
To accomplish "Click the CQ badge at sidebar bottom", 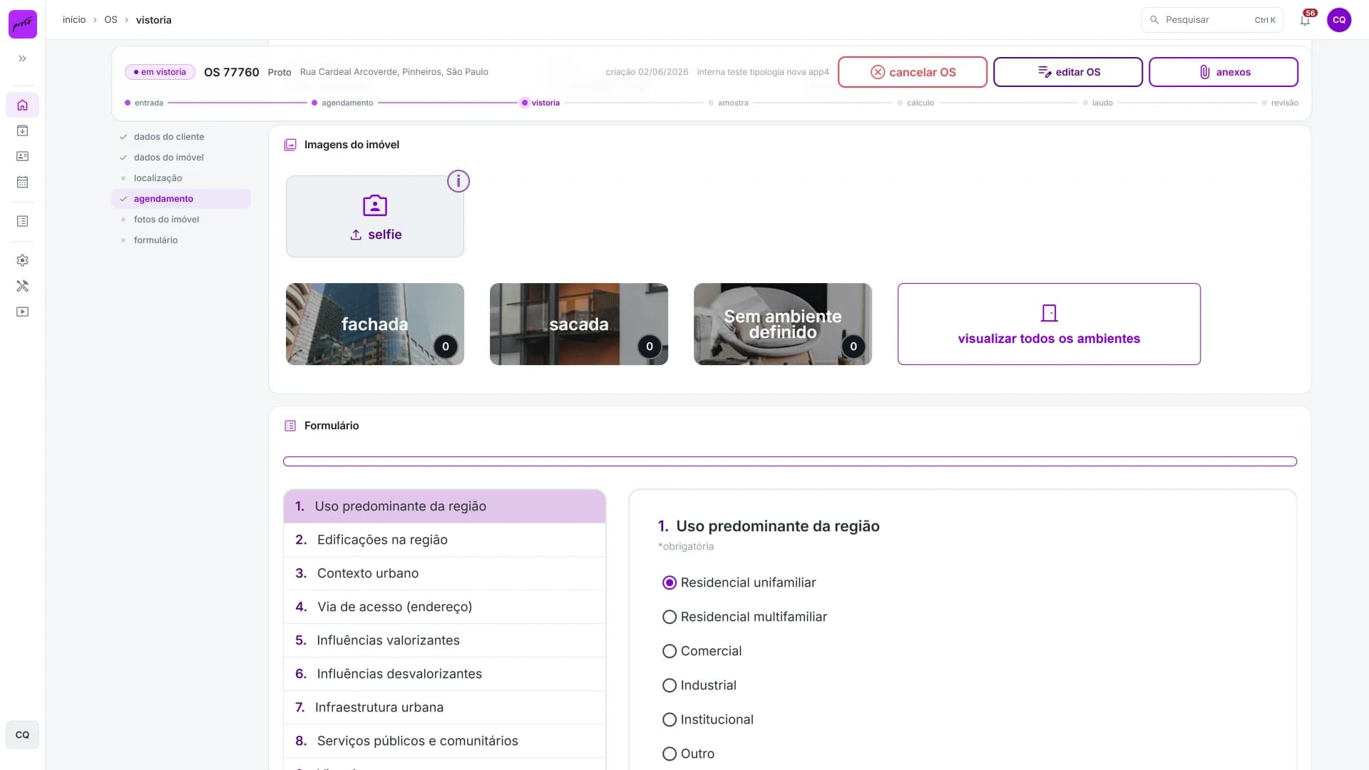I will point(22,734).
